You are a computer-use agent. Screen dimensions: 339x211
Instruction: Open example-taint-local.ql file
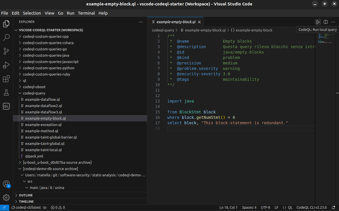80,150
